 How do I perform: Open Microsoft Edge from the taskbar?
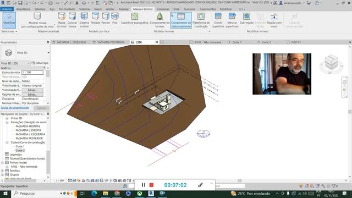click(94, 193)
